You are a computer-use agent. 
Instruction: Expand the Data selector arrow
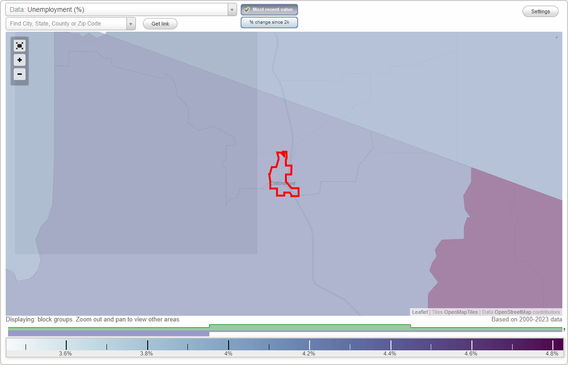pos(232,9)
